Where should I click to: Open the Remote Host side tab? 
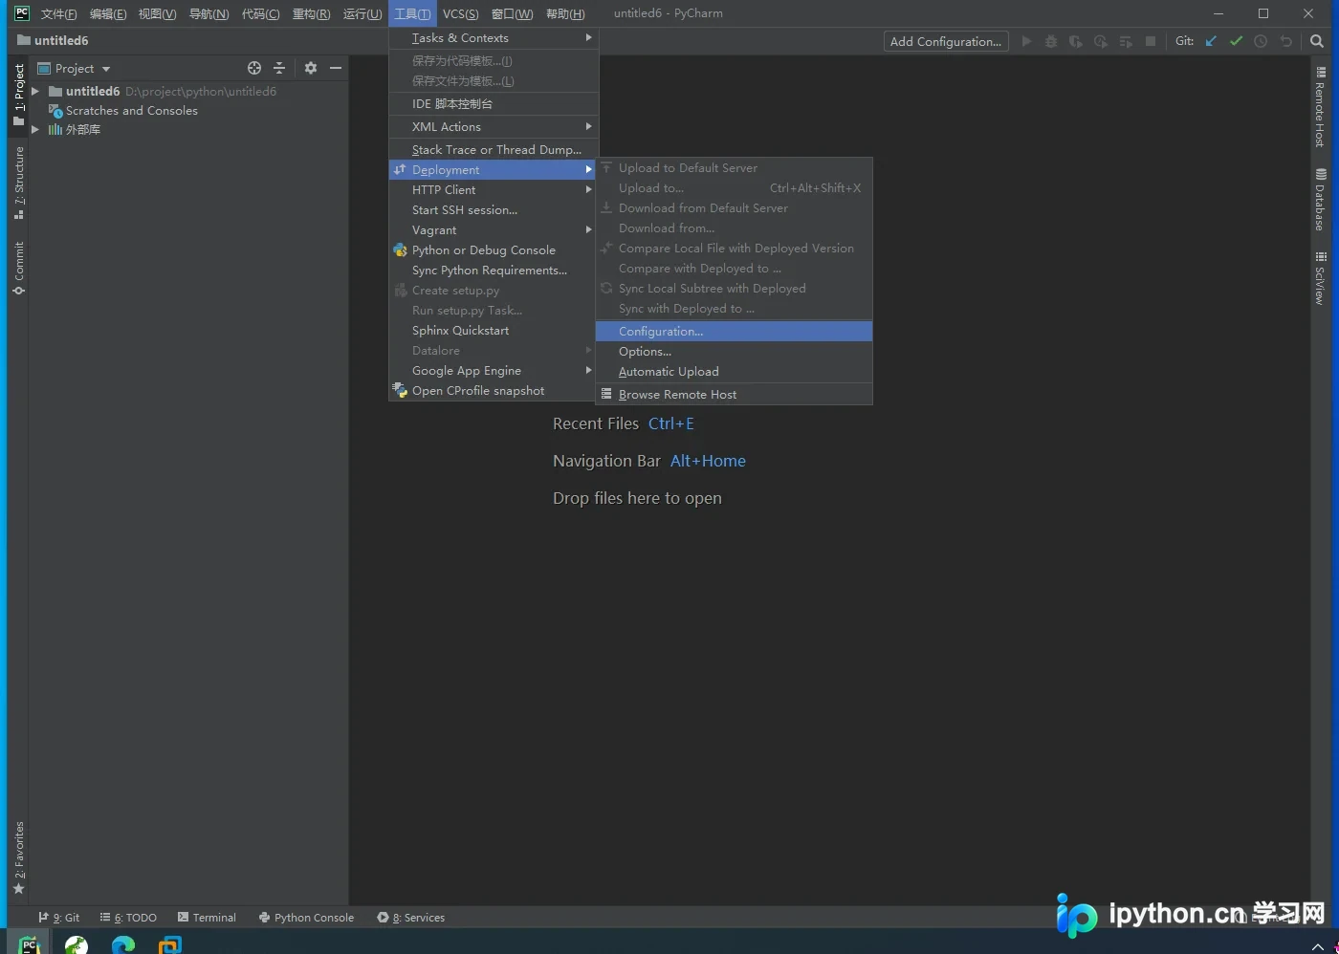click(1320, 107)
